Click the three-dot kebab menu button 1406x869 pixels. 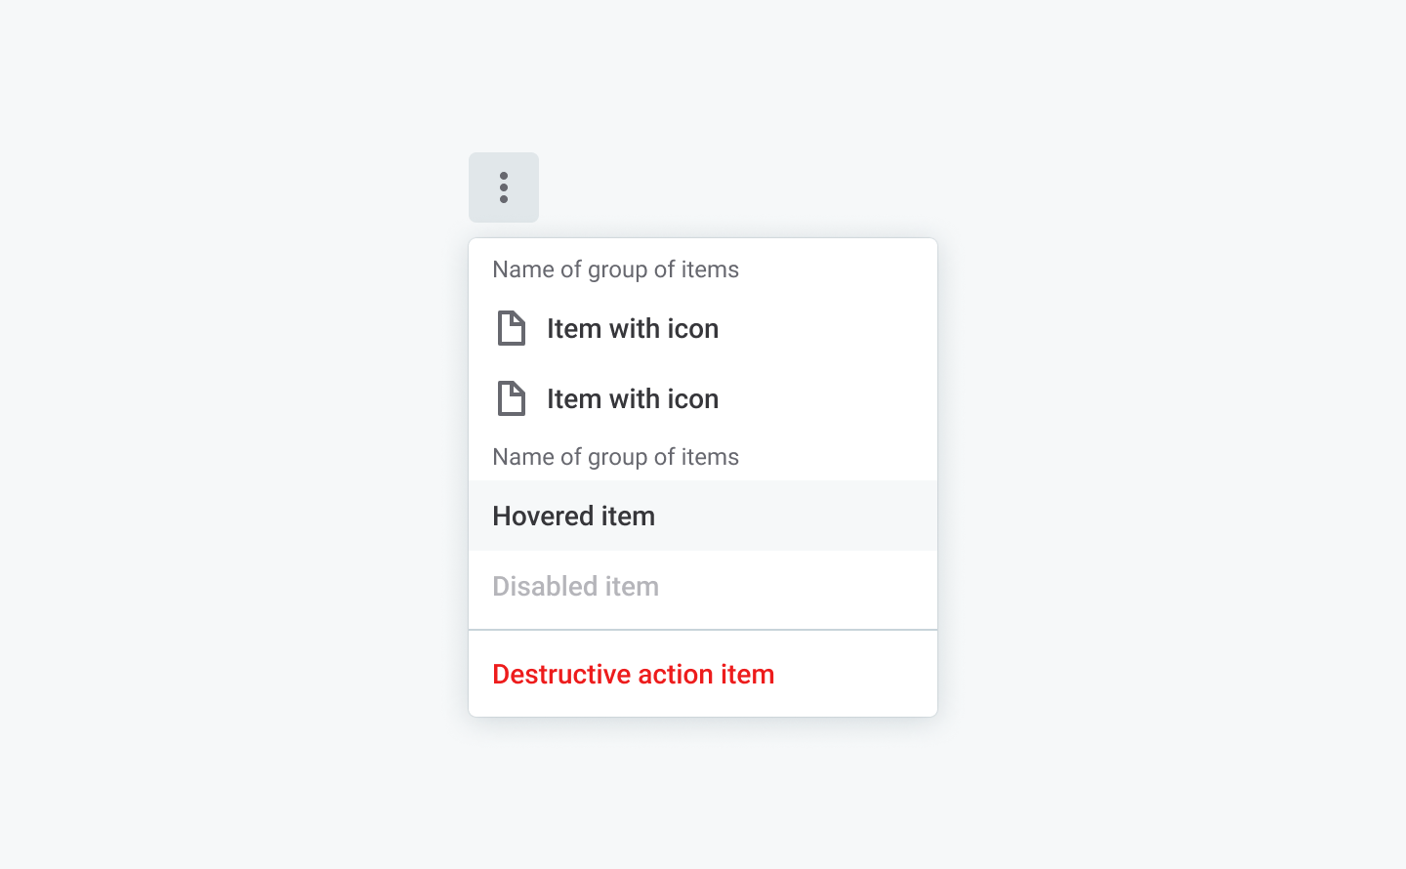tap(504, 187)
